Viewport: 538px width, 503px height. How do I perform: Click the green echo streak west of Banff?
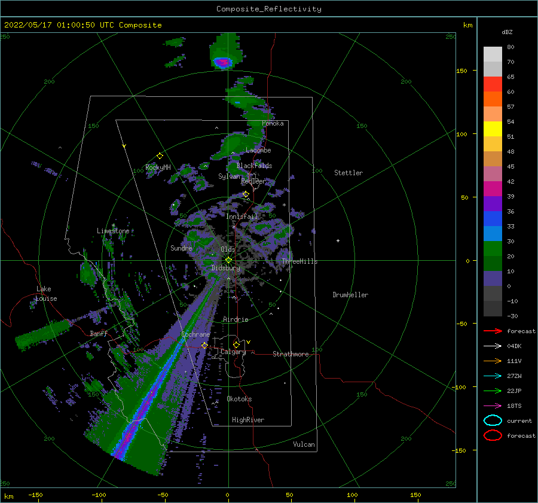[43, 334]
